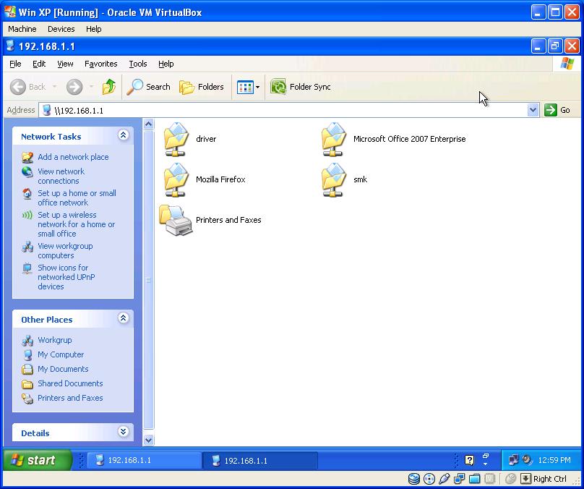Click the Start button

38,460
